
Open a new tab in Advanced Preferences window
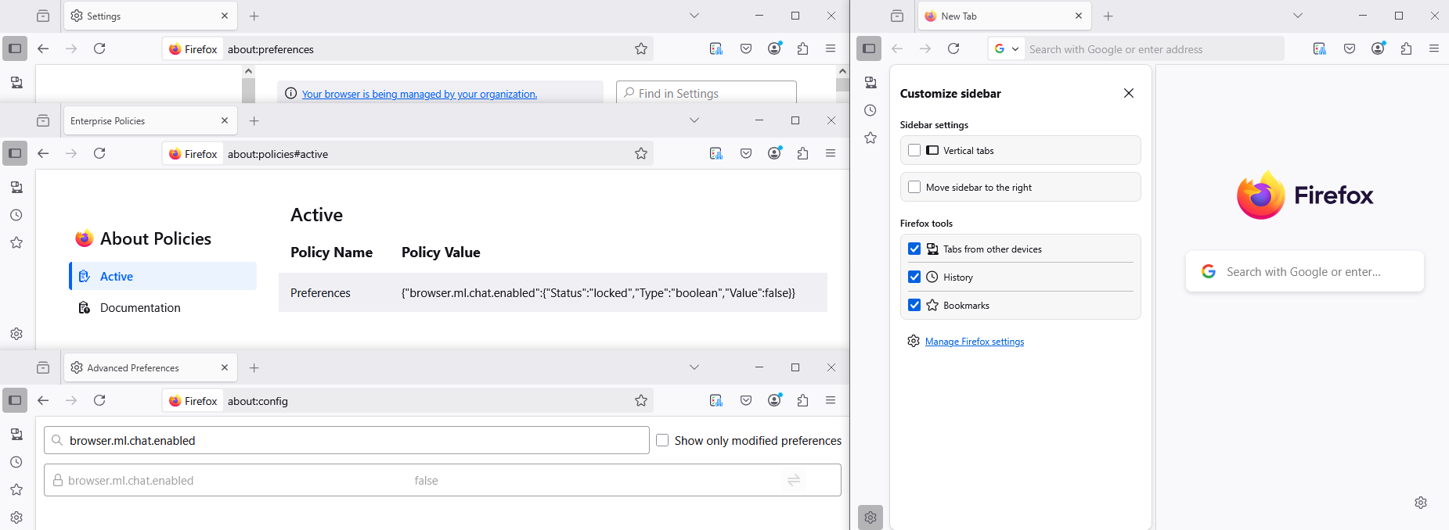pyautogui.click(x=254, y=367)
